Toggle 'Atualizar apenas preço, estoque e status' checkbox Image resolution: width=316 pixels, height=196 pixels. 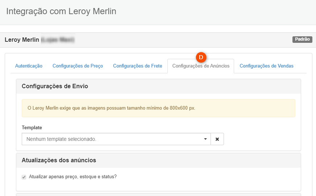click(x=24, y=177)
